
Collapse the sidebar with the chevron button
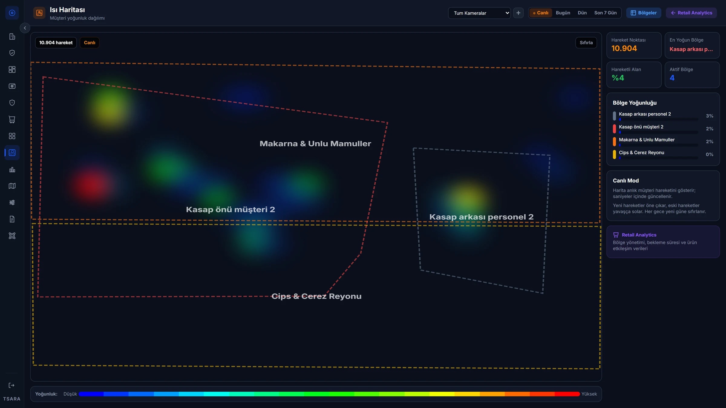pos(25,28)
